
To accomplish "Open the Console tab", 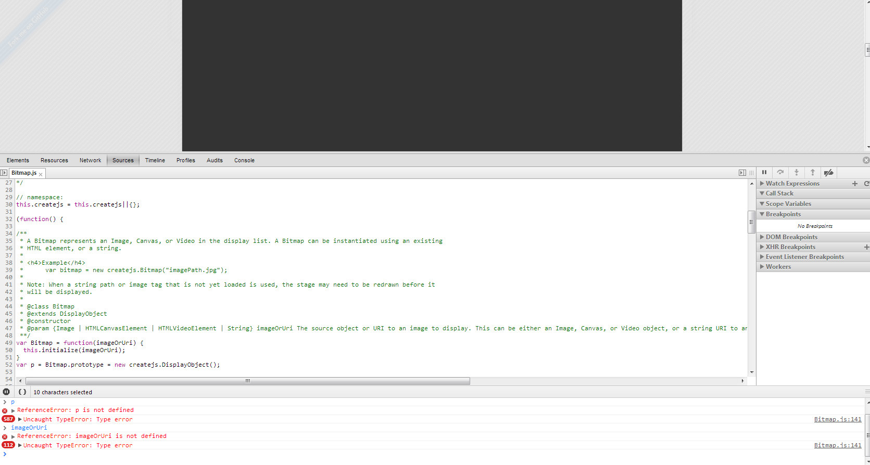I will coord(244,160).
